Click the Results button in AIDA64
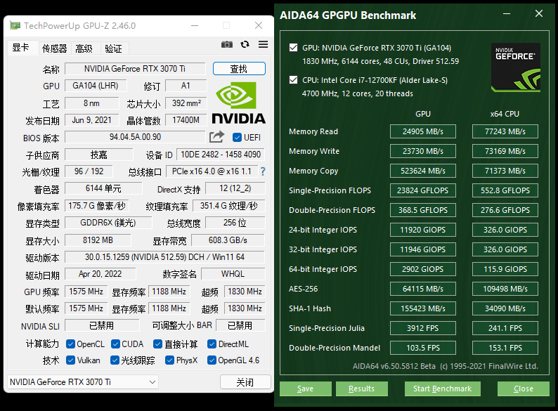Image resolution: width=558 pixels, height=411 pixels. [x=361, y=389]
